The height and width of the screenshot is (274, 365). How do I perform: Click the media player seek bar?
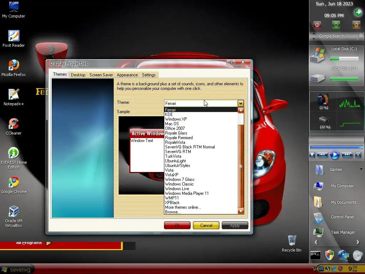pyautogui.click(x=336, y=147)
